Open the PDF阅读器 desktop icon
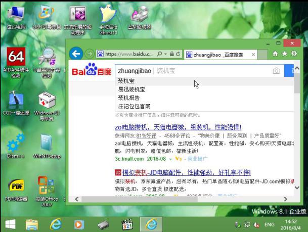This screenshot has width=308, height=232. click(x=16, y=190)
